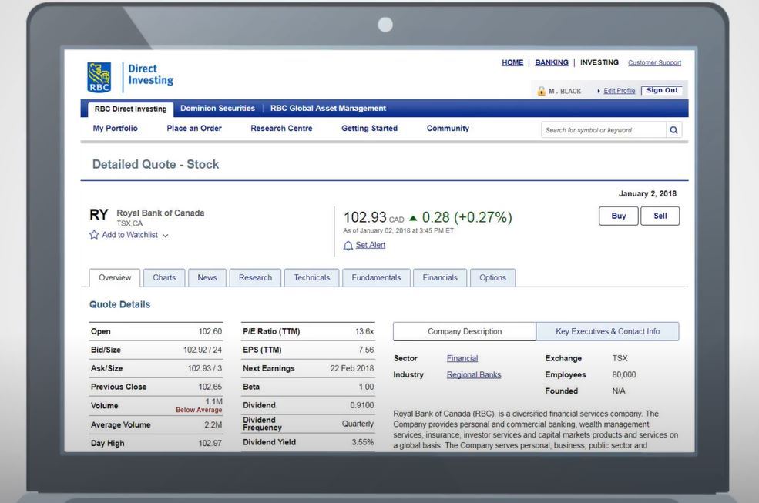759x503 pixels.
Task: Click the Direct Investing logo text
Action: click(150, 75)
